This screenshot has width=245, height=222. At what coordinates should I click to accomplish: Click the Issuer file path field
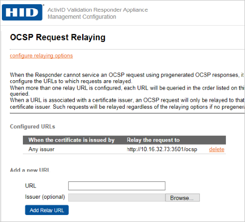pos(117,198)
